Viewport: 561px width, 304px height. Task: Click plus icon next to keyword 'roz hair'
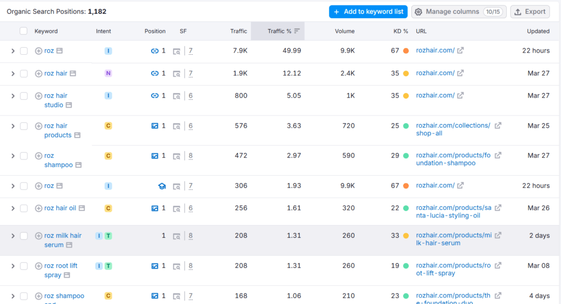click(x=38, y=74)
